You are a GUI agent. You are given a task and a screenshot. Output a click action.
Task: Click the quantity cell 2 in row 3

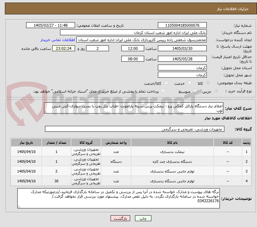(x=56, y=172)
